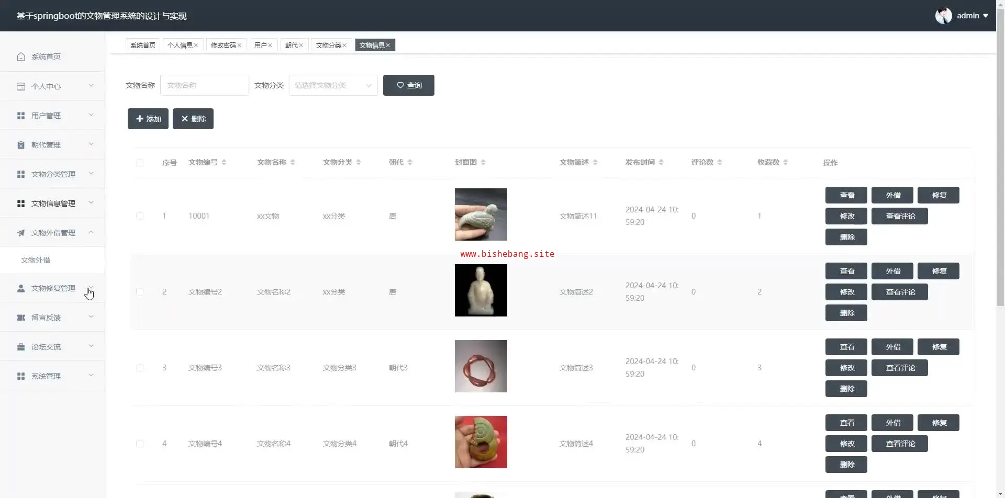The width and height of the screenshot is (1005, 498).
Task: Click the 文物分类管理 grid icon
Action: 21,174
